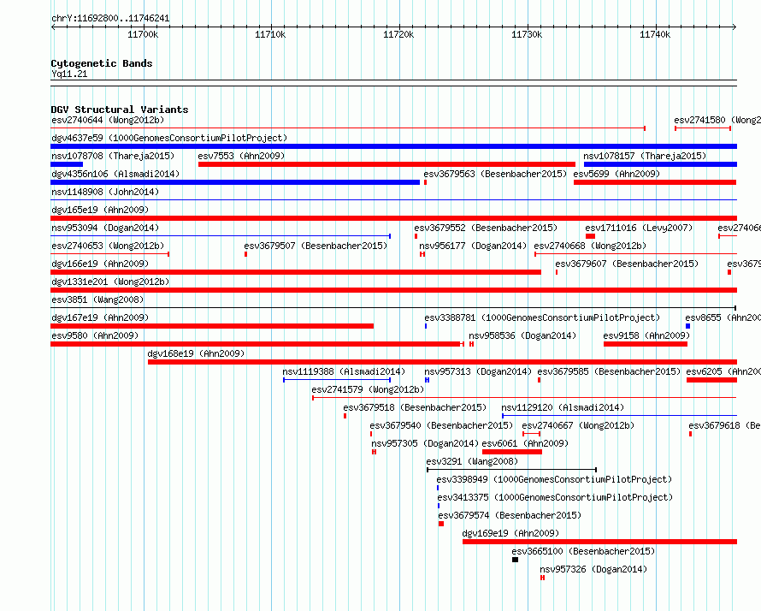Select nsv956177 (Dogan2014) label
The width and height of the screenshot is (761, 611).
[x=473, y=246]
